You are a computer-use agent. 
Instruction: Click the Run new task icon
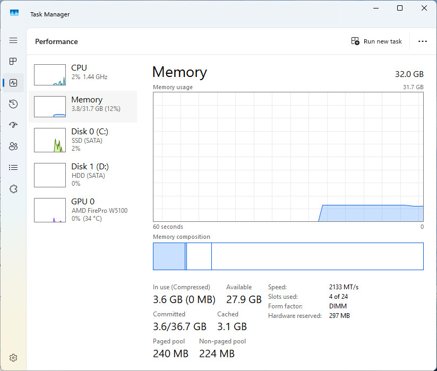click(355, 41)
